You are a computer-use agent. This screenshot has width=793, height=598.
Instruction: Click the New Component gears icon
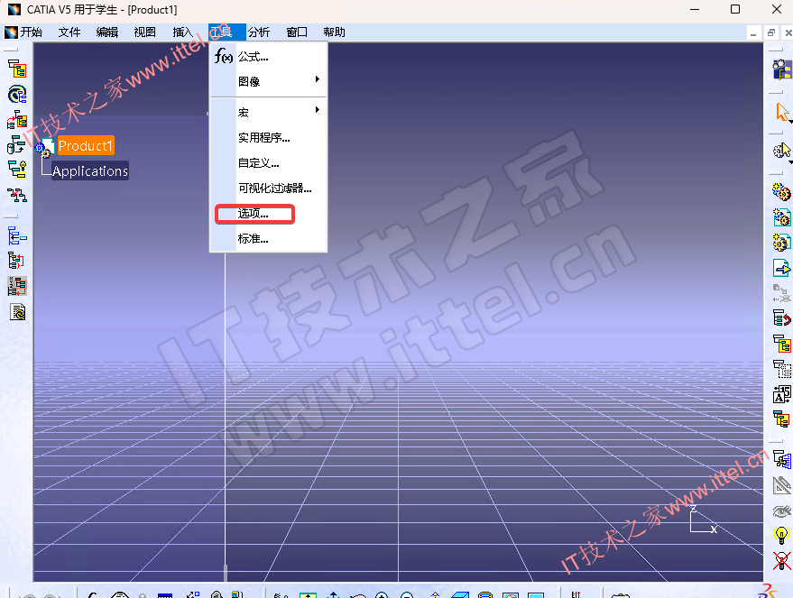pos(782,192)
